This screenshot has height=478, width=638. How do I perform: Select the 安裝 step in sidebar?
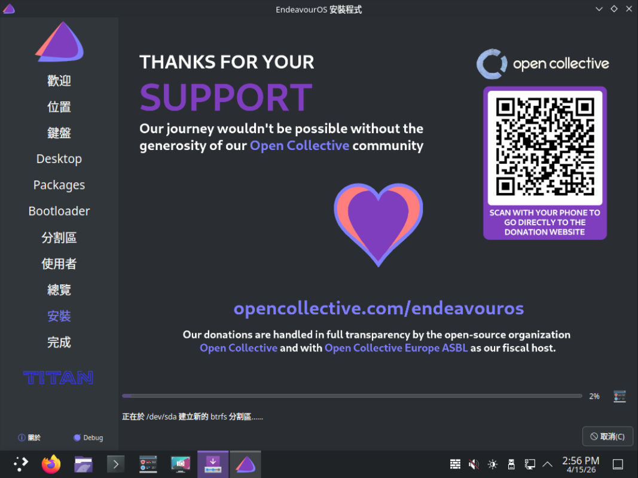point(59,316)
